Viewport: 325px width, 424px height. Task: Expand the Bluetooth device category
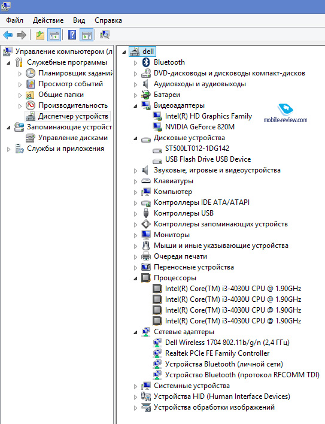[135, 63]
